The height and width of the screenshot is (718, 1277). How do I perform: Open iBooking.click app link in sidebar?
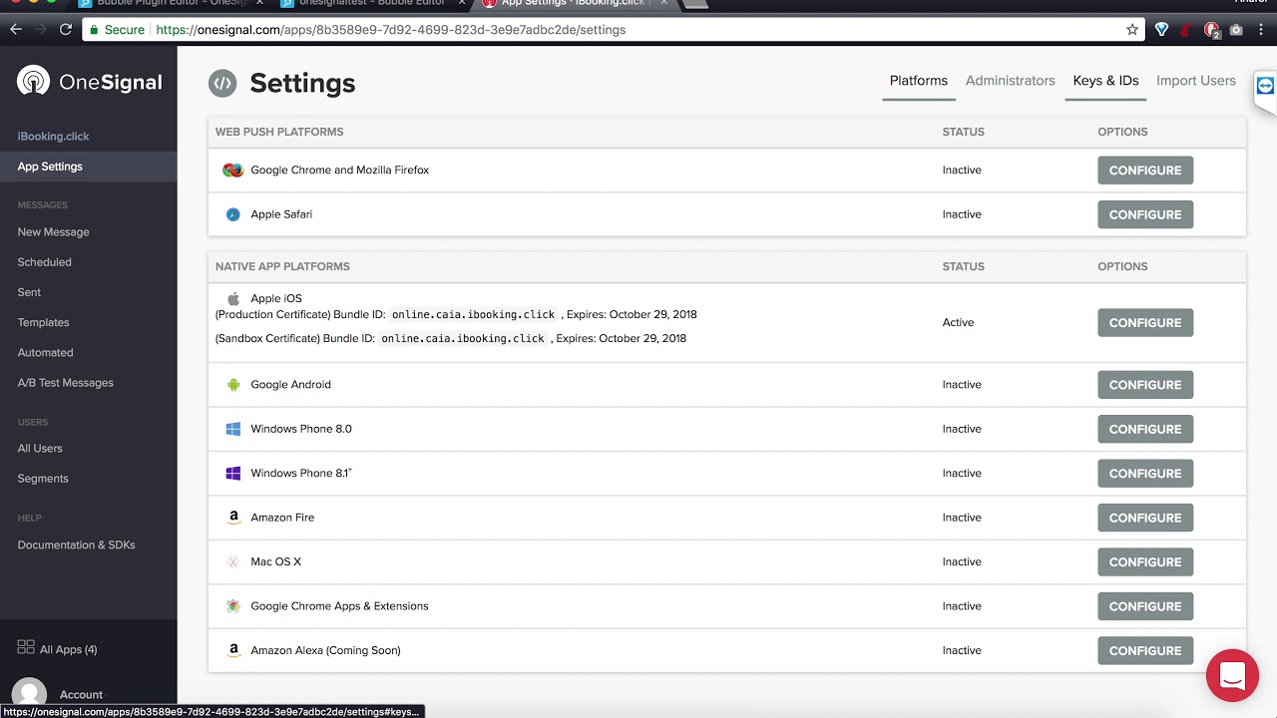[x=53, y=137]
